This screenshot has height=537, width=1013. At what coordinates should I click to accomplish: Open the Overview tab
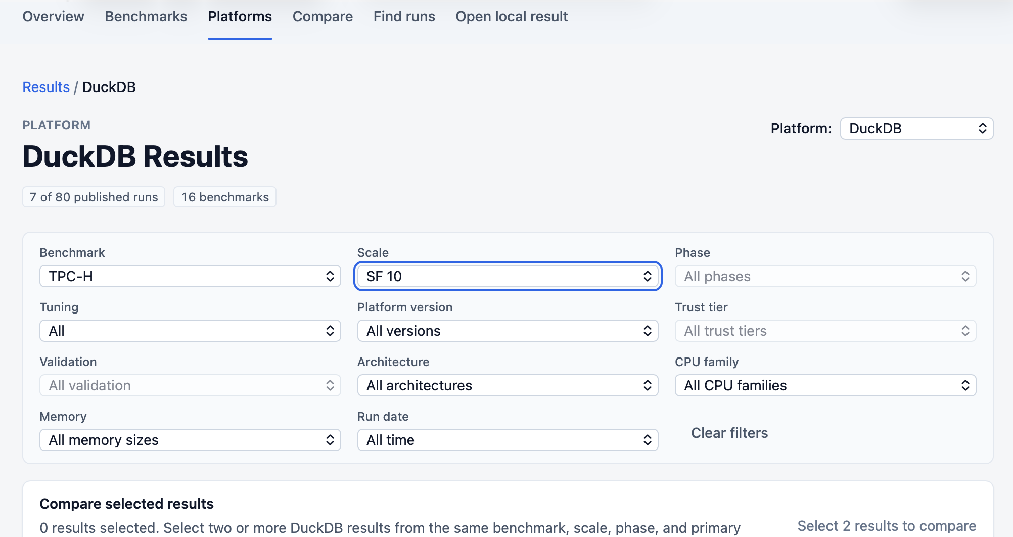coord(53,16)
